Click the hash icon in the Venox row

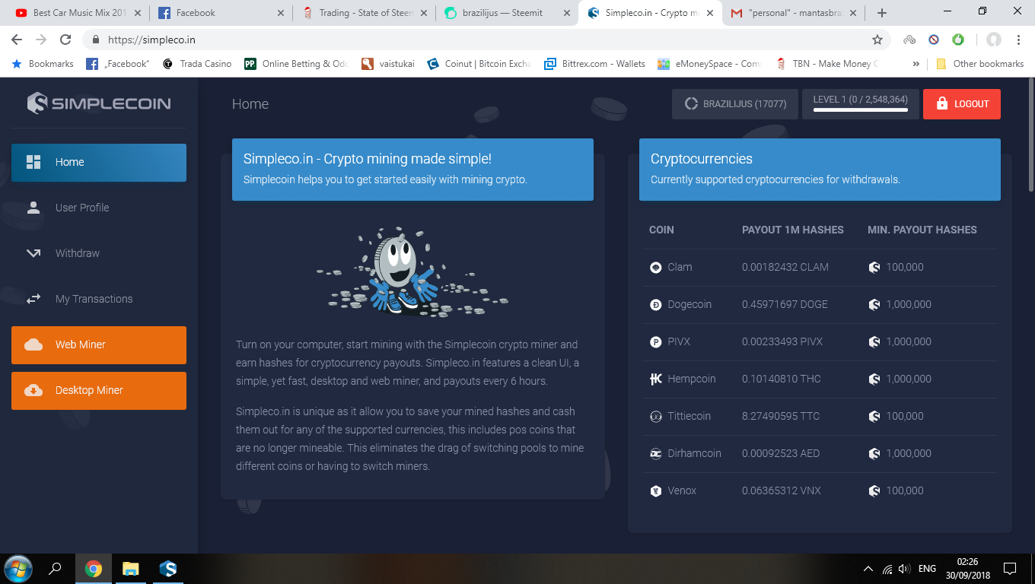[x=874, y=490]
